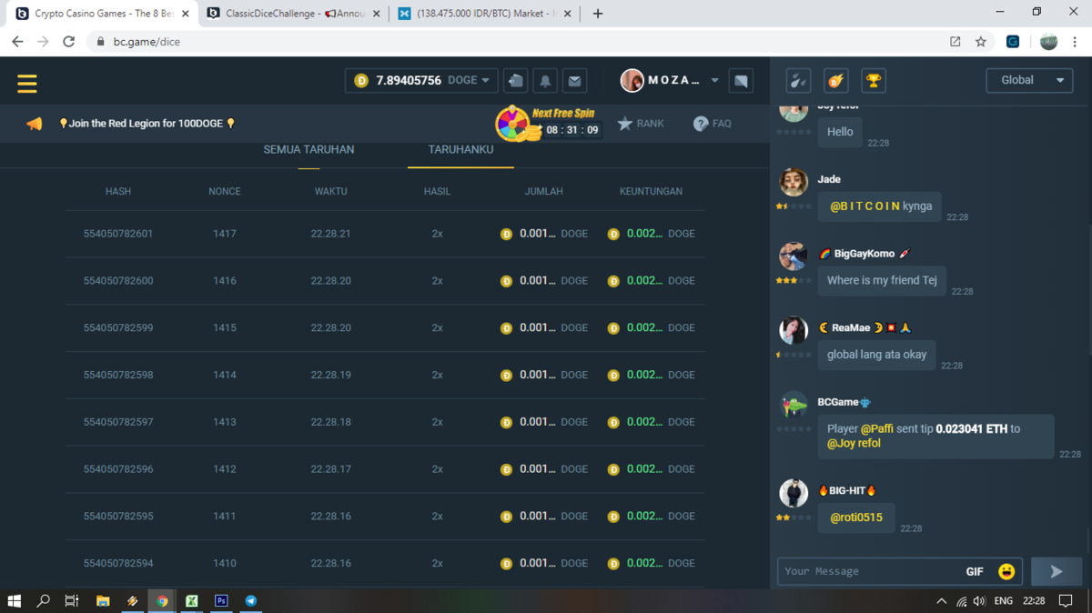Open the MOZA profile dropdown arrow
1092x613 pixels.
(714, 80)
